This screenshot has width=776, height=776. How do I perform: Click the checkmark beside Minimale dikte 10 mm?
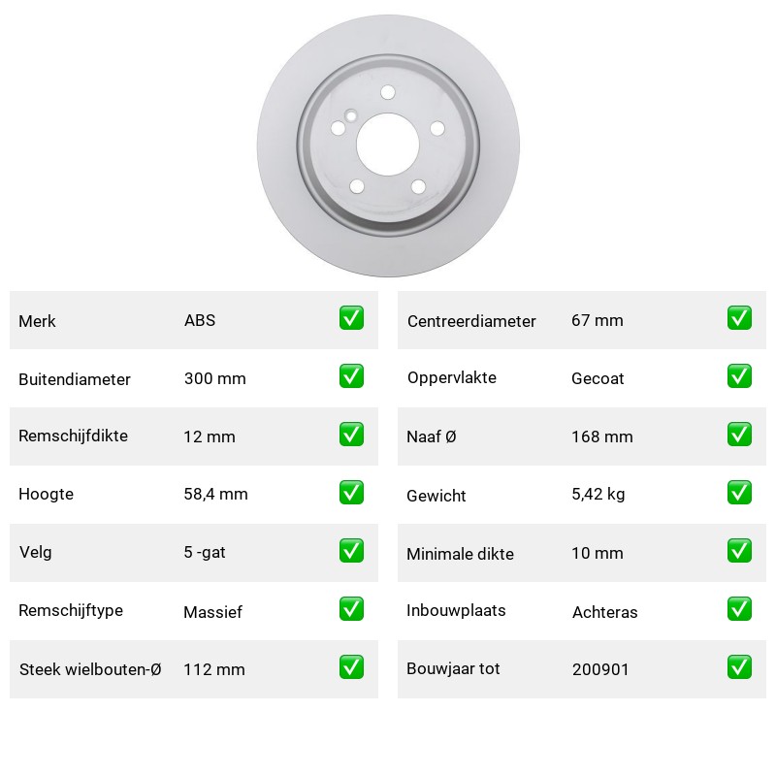click(739, 551)
